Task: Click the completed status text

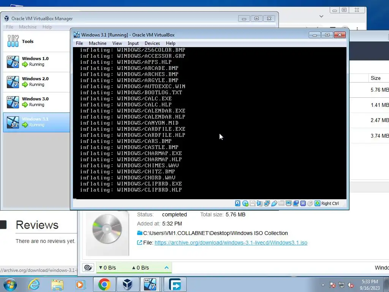Action: click(174, 214)
